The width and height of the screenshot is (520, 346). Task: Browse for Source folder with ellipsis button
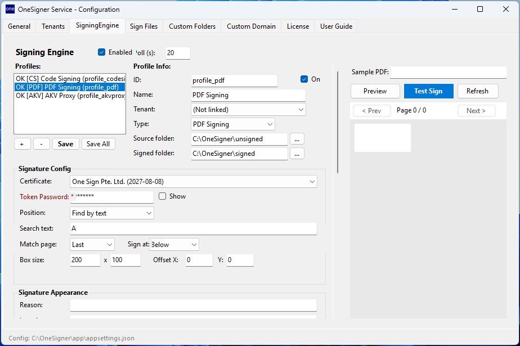pyautogui.click(x=297, y=139)
